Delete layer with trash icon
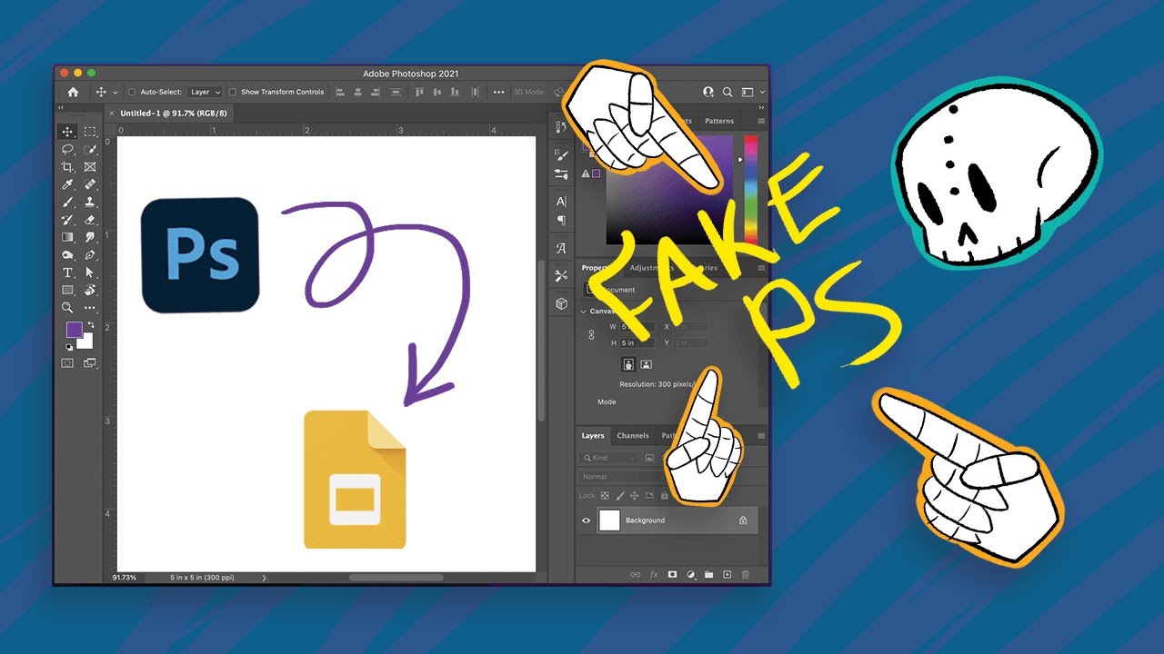This screenshot has height=654, width=1164. (x=746, y=574)
